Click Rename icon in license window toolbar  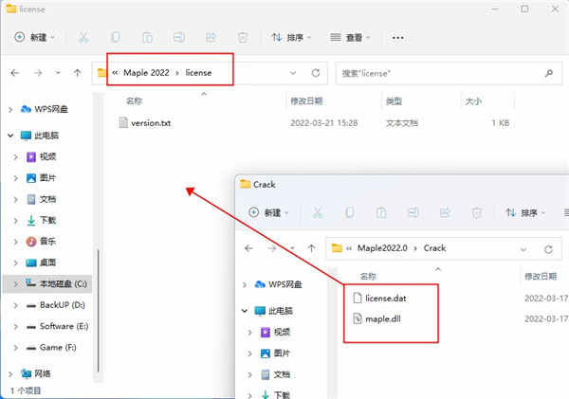tap(179, 37)
